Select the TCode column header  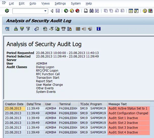click(84, 104)
